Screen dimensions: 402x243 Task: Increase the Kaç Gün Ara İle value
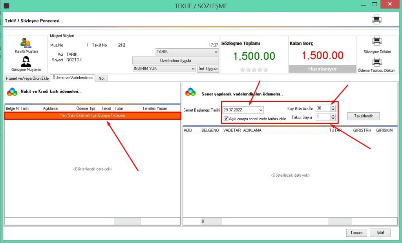pyautogui.click(x=333, y=106)
